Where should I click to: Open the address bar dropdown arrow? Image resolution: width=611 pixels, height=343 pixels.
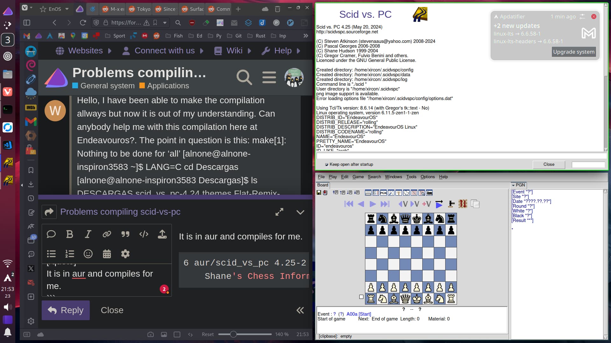point(165,23)
